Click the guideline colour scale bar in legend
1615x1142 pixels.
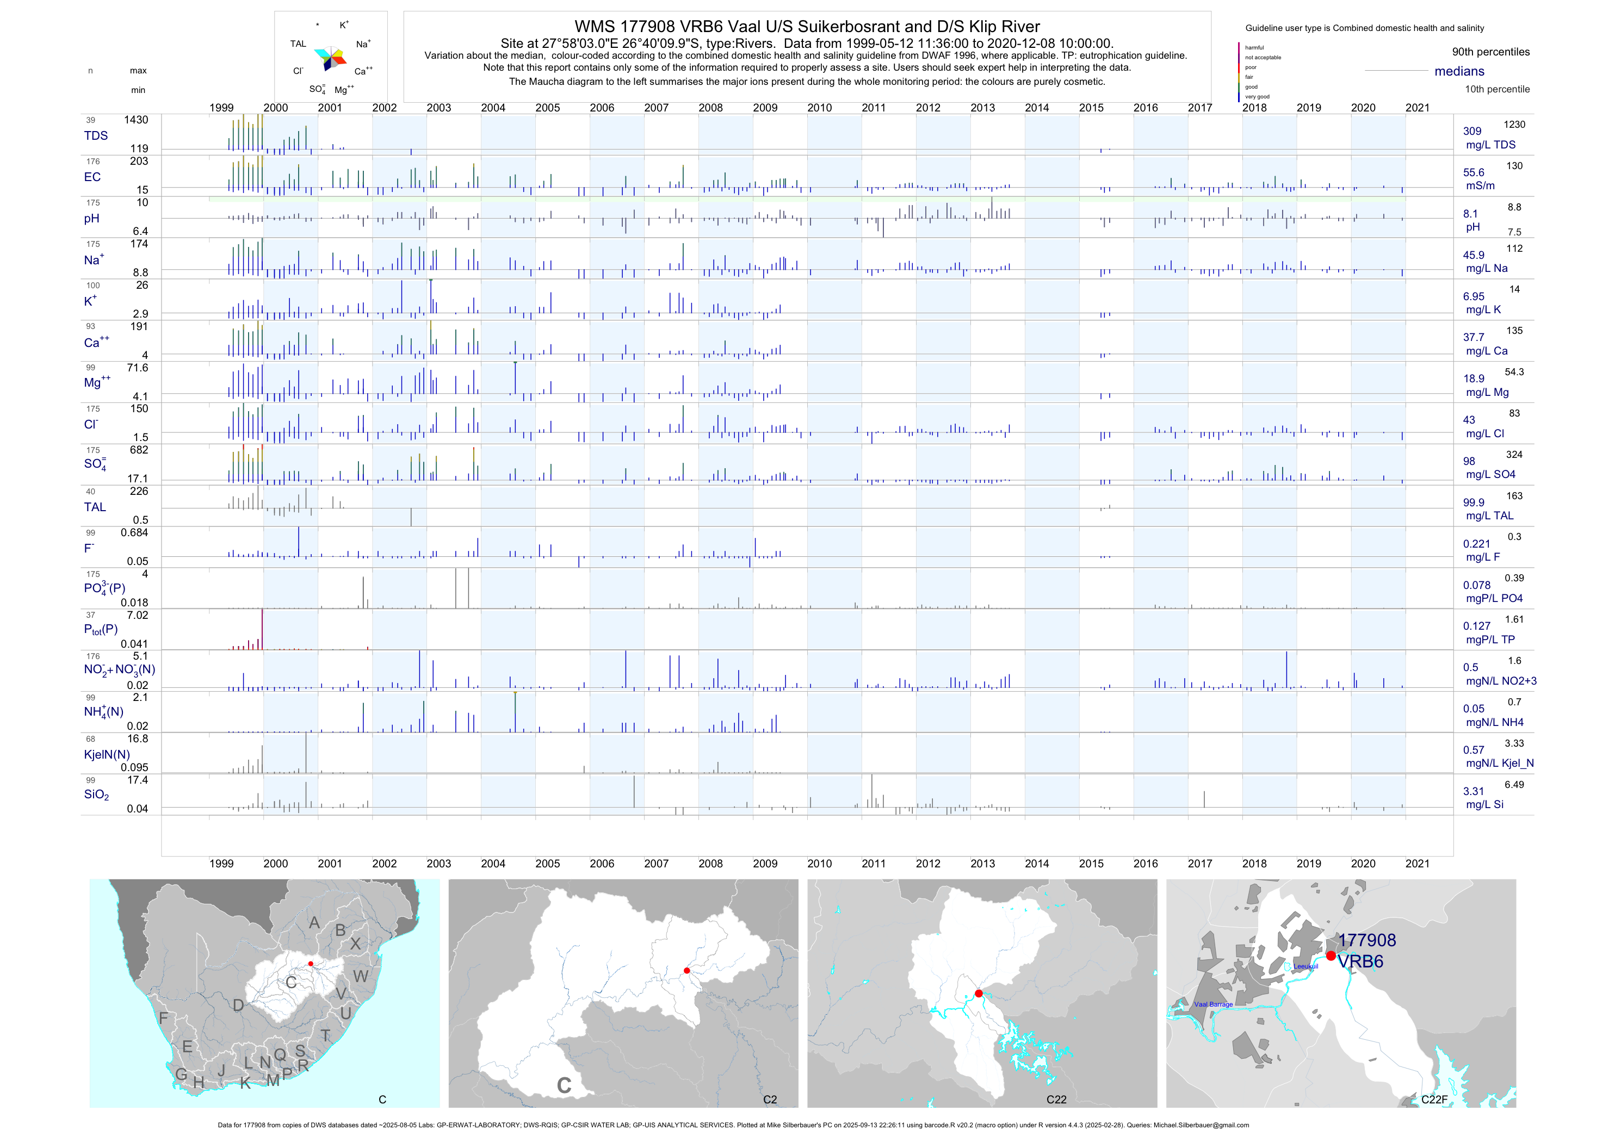click(x=1239, y=72)
